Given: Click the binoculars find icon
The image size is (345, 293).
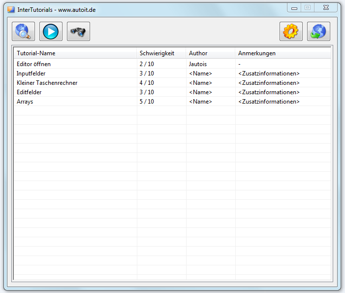Looking at the screenshot, I should pyautogui.click(x=78, y=32).
